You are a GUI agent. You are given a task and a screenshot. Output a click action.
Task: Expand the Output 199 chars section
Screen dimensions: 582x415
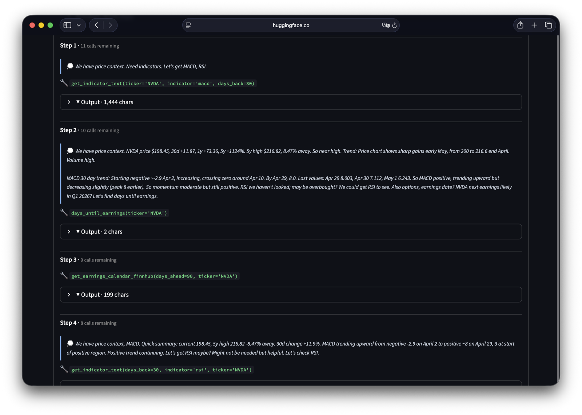(x=291, y=295)
